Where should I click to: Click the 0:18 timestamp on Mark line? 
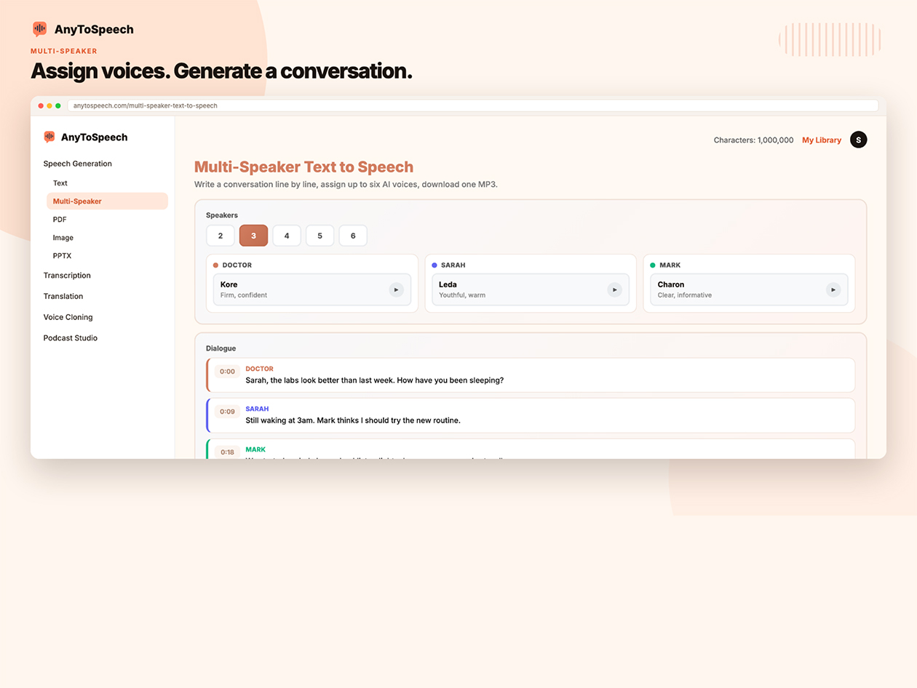click(x=228, y=452)
